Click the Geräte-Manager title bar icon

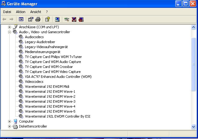(3, 3)
